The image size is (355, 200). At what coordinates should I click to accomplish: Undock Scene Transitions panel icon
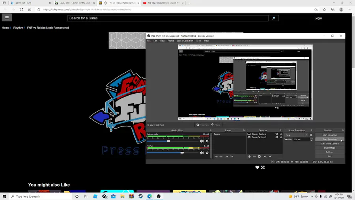(x=312, y=130)
